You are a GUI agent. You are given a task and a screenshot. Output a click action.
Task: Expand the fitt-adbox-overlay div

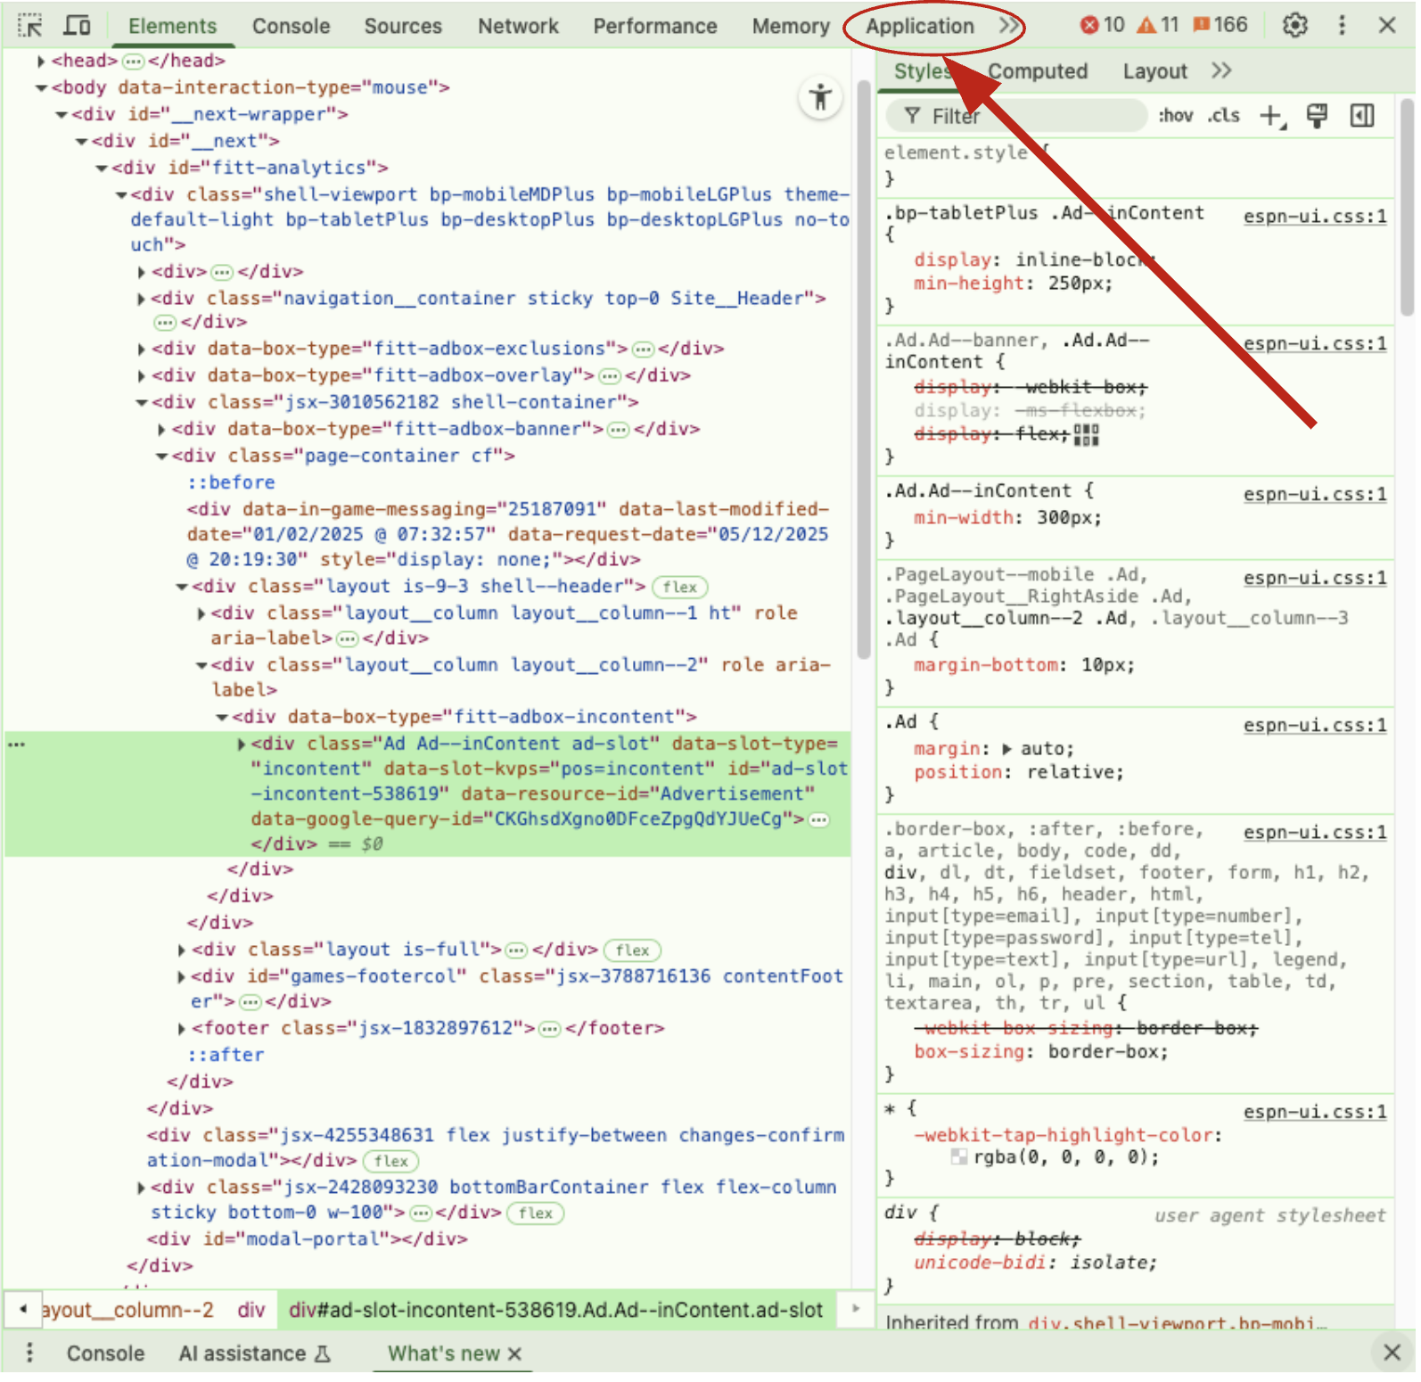(142, 377)
